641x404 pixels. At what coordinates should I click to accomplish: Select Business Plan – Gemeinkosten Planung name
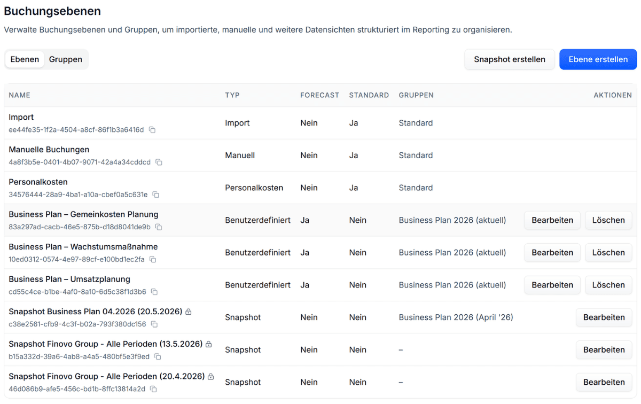(x=83, y=214)
